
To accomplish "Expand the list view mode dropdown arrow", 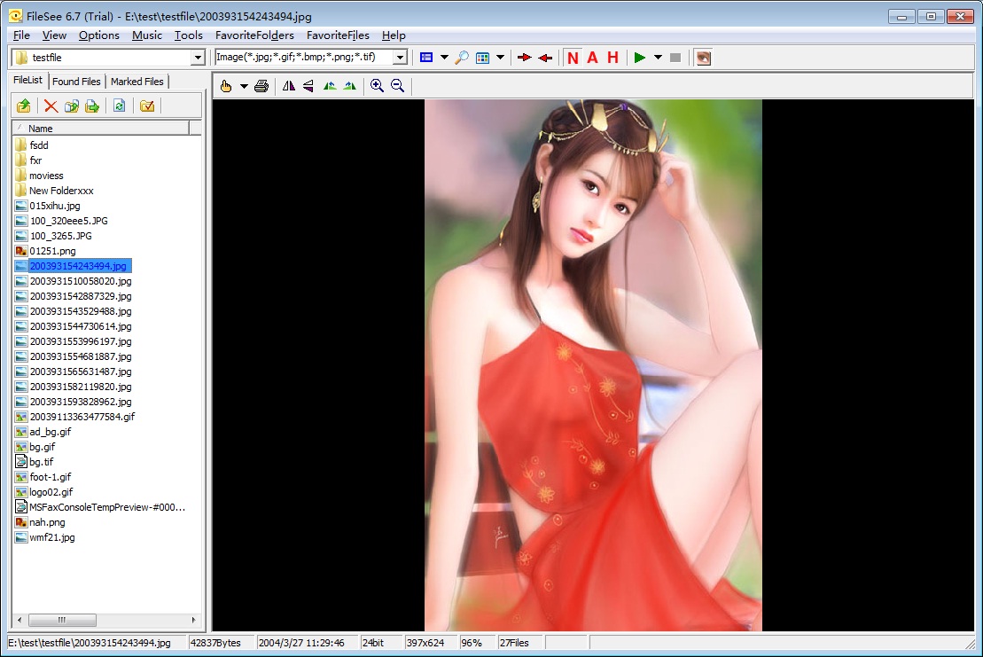I will (444, 58).
